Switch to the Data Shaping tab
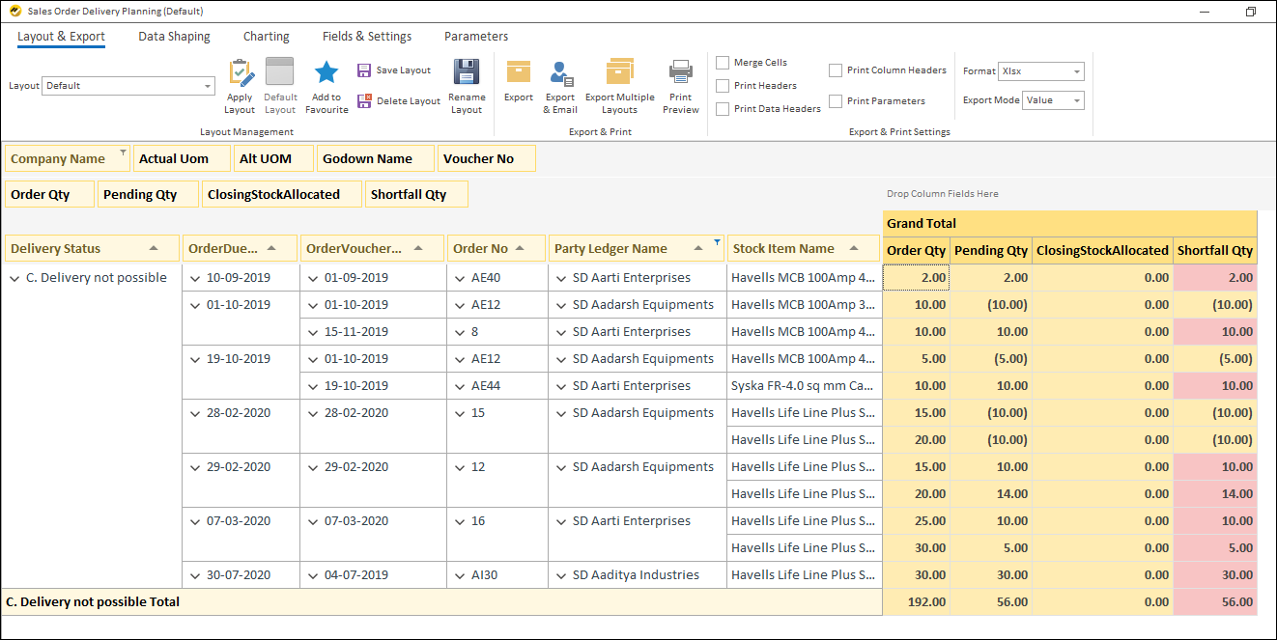 (174, 37)
